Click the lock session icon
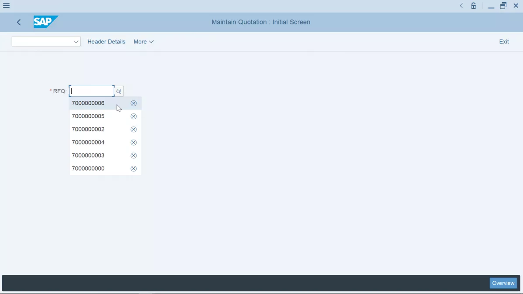Image resolution: width=523 pixels, height=294 pixels. click(x=474, y=6)
